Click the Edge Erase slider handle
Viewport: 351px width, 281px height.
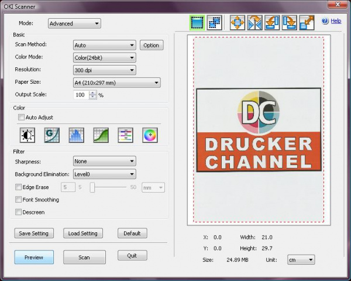pyautogui.click(x=92, y=187)
